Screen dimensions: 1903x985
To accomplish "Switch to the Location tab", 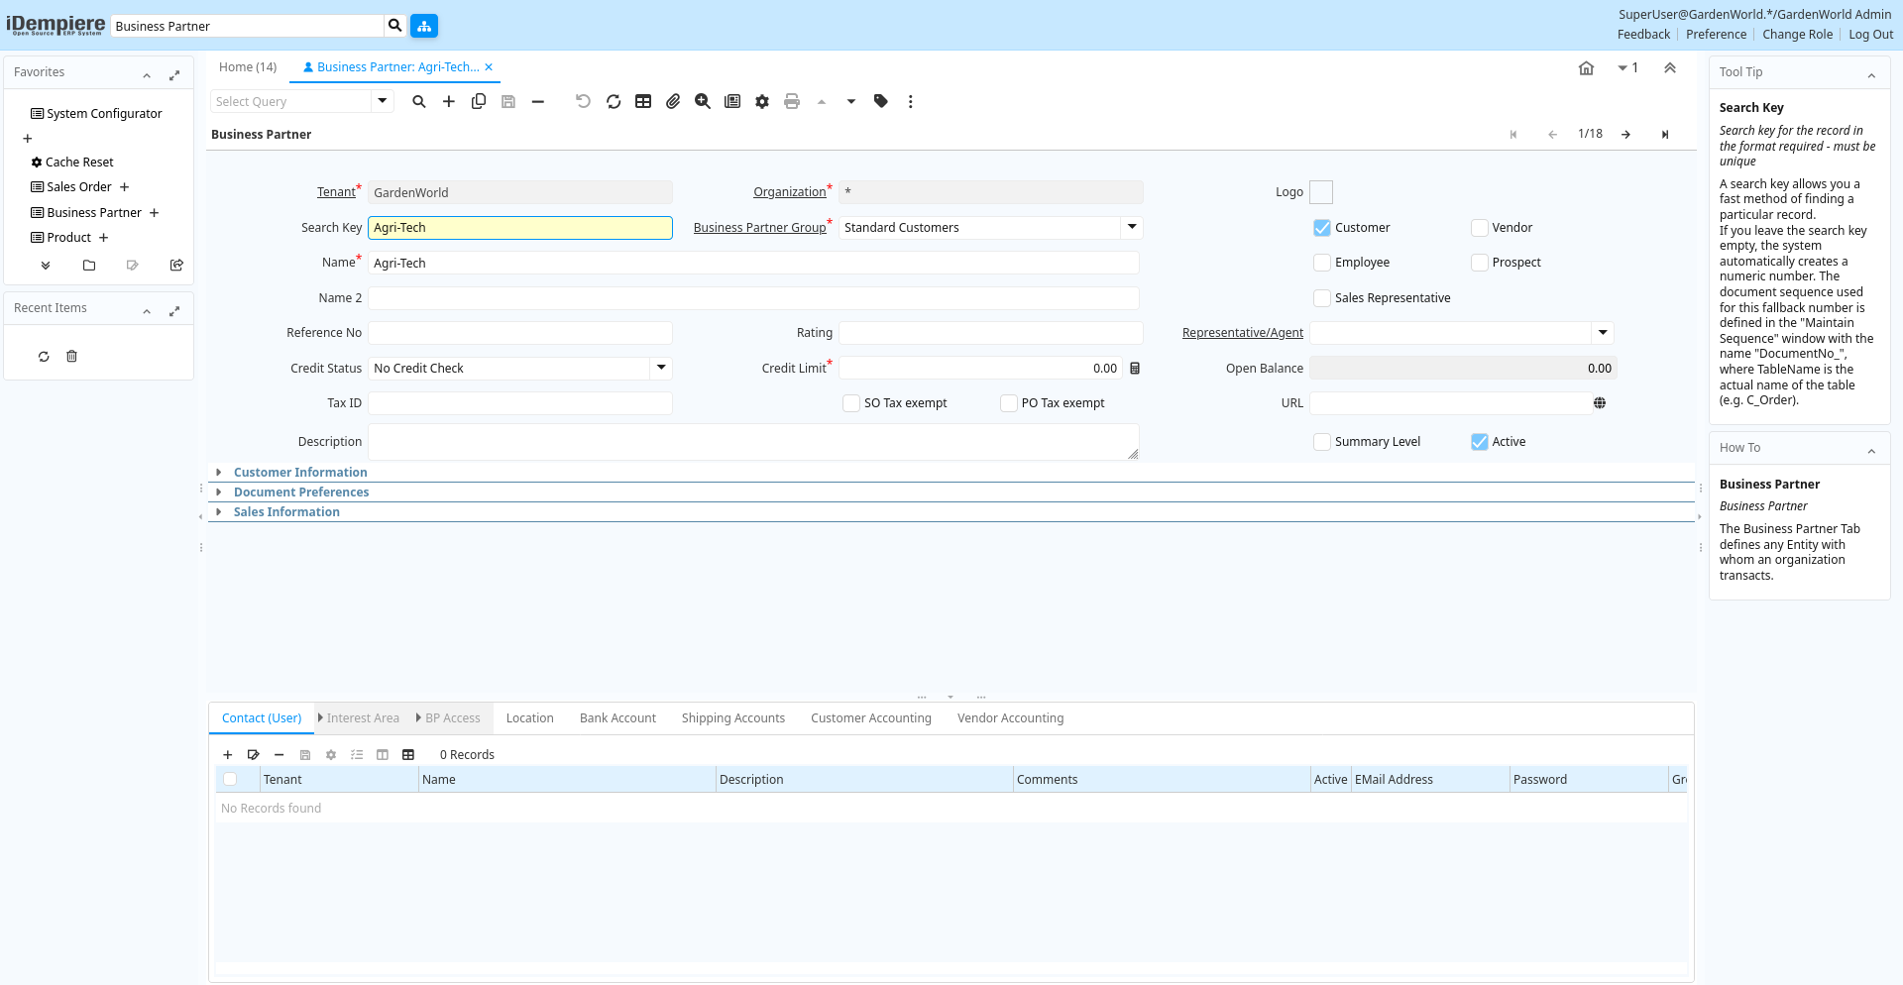I will tap(529, 718).
